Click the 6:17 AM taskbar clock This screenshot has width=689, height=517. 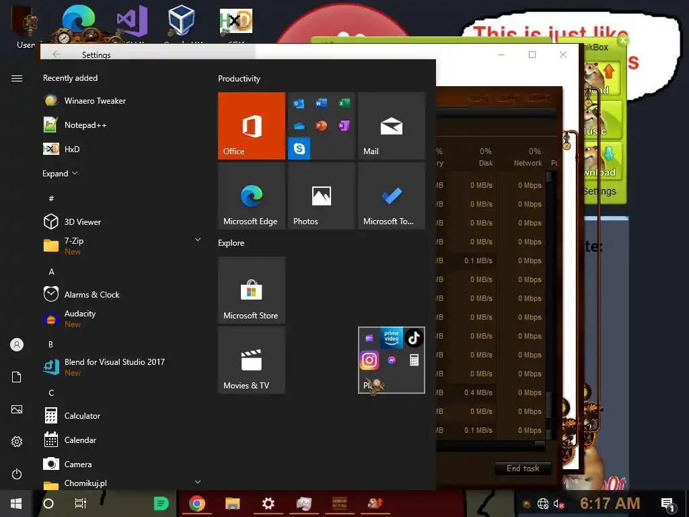(x=610, y=504)
